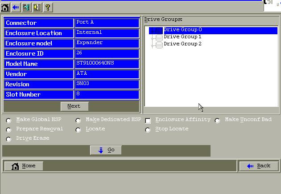Click the Home button in bottom bar
This screenshot has width=281, height=194.
tap(23, 166)
